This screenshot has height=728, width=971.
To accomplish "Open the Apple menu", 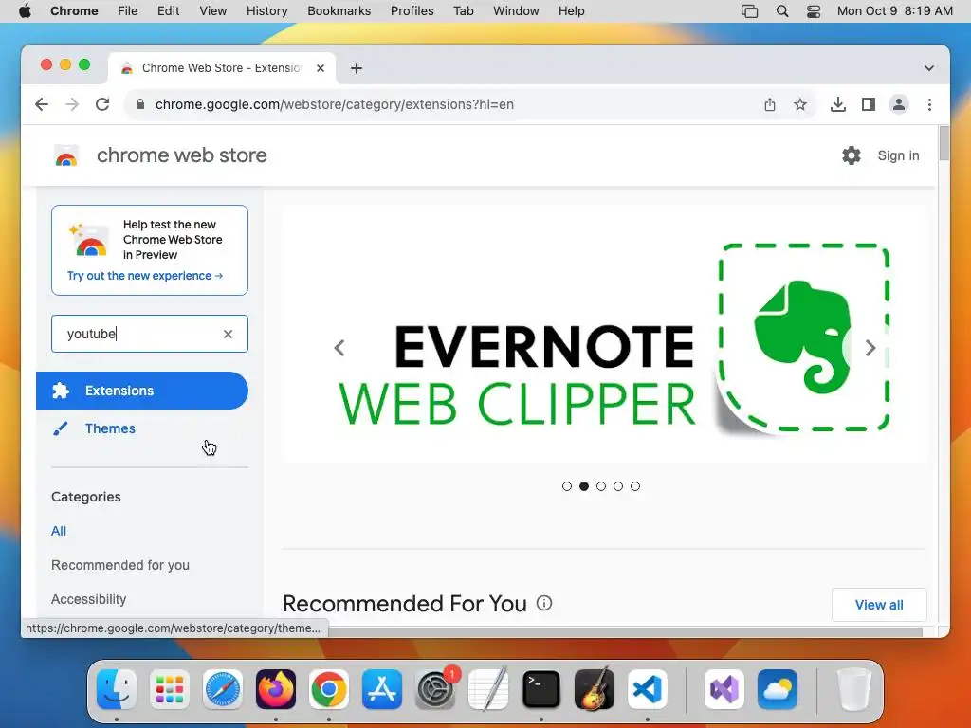I will click(25, 11).
